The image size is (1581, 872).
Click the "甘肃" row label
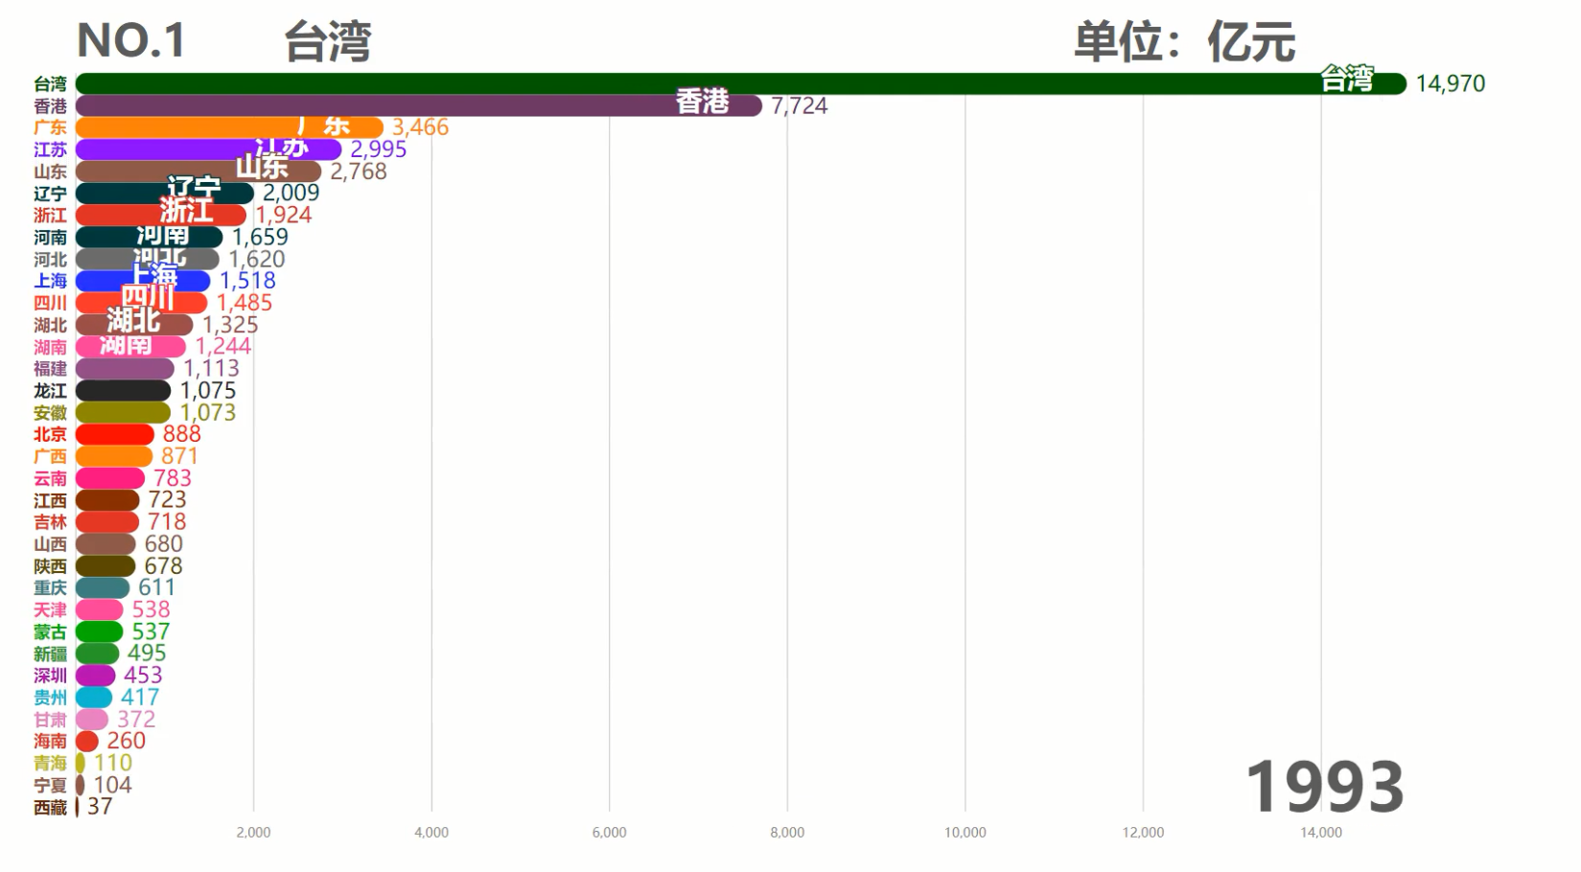[x=51, y=720]
